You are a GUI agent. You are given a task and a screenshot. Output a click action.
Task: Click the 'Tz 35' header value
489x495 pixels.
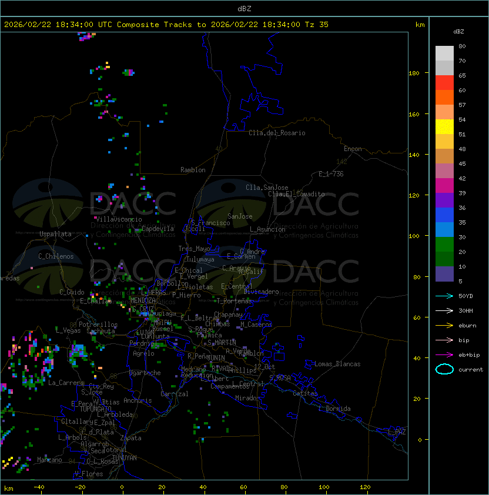point(317,24)
